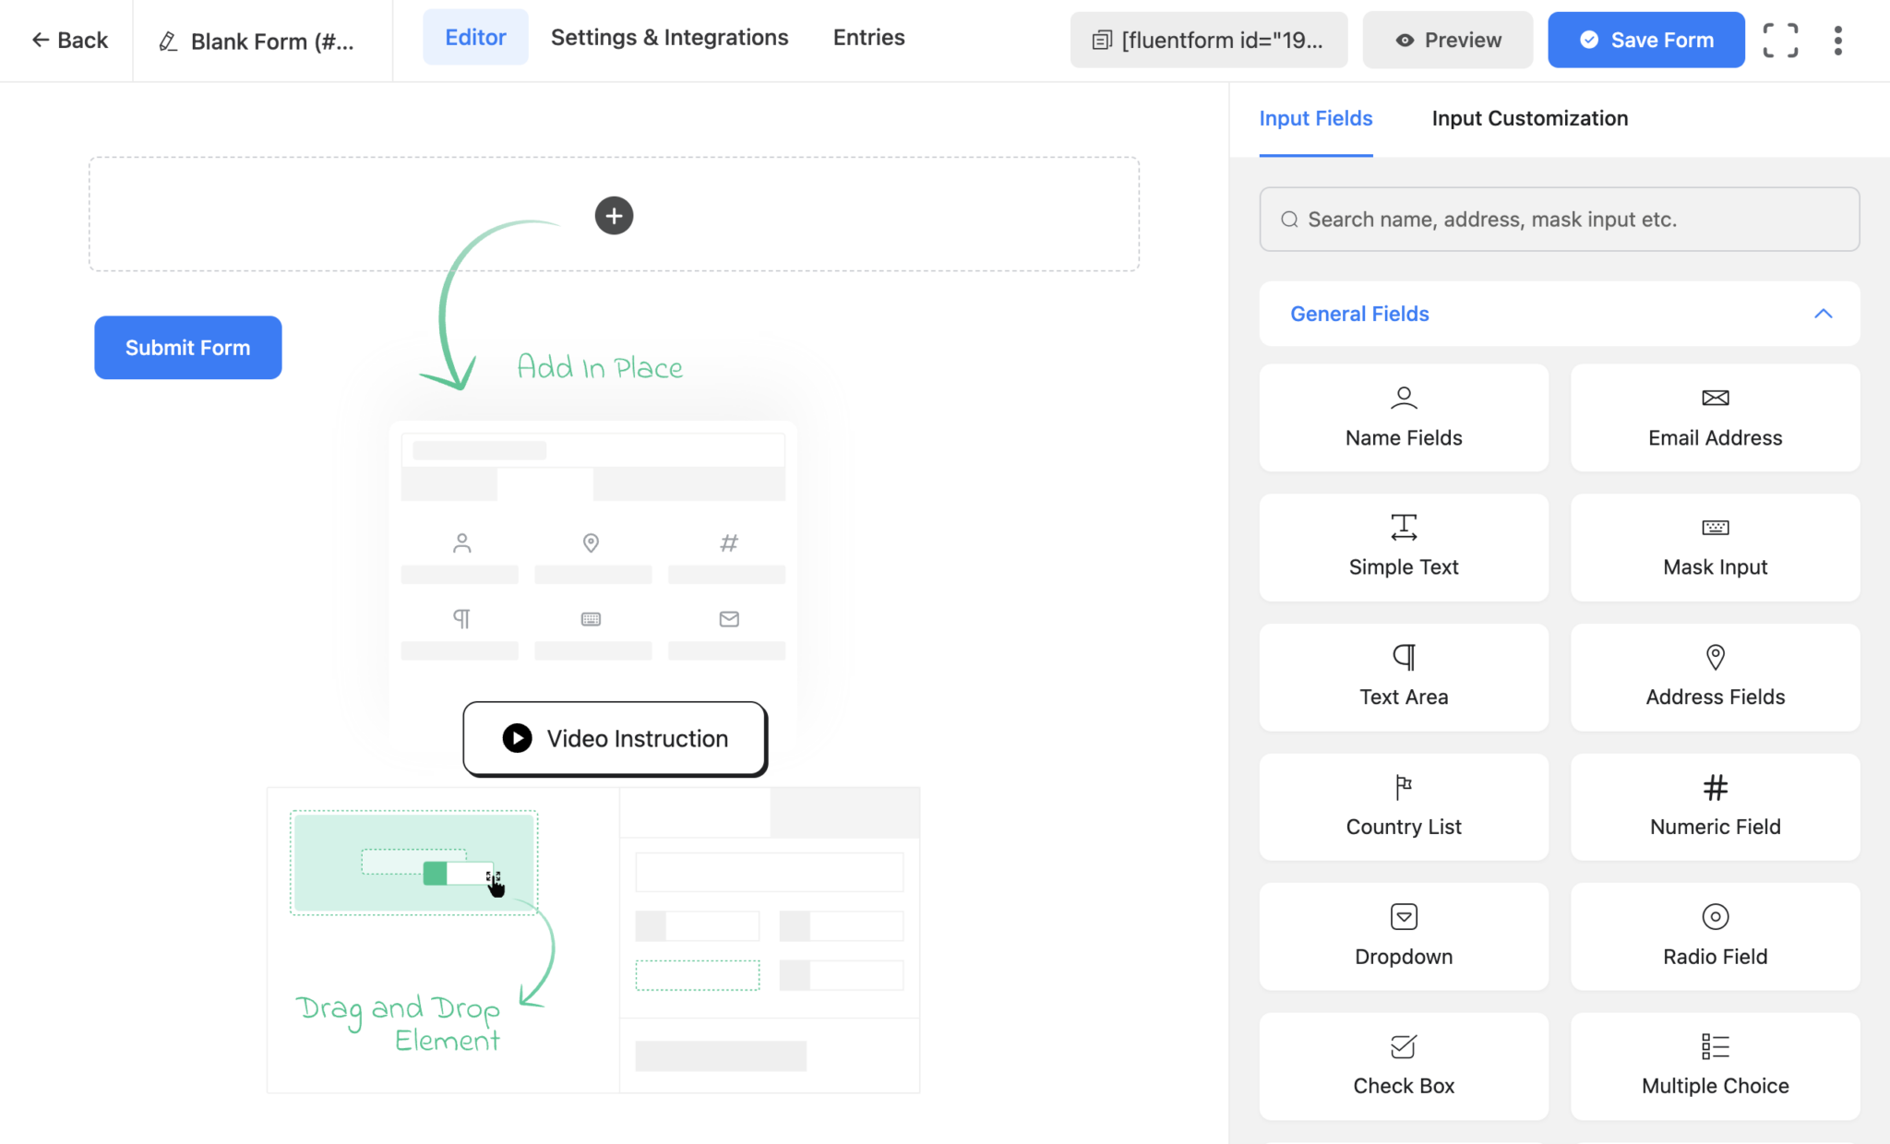Focus the field search box

coord(1559,220)
